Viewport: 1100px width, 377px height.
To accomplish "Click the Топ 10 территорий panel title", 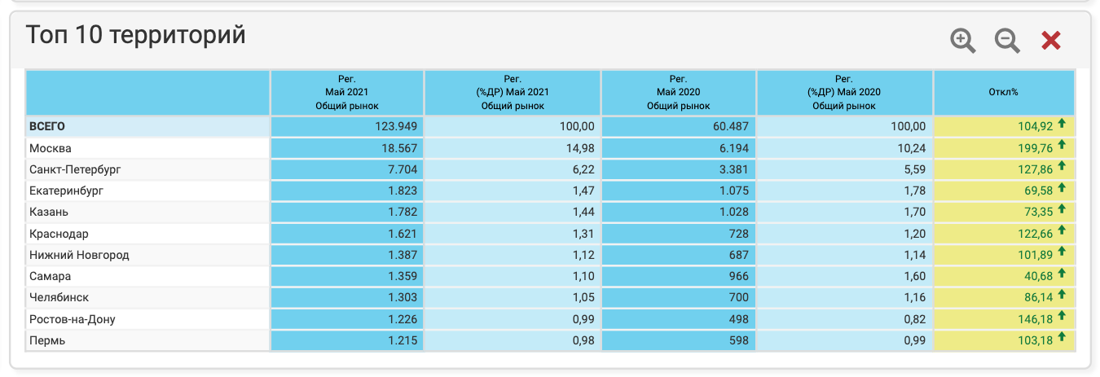I will click(x=135, y=35).
